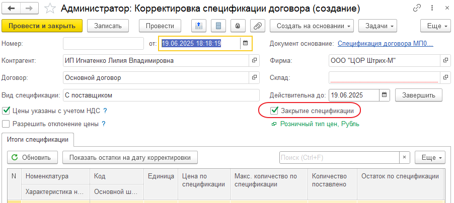Focus the Поиск (Ctrl+F) search field
Screen dimensions: 454x203
point(339,157)
